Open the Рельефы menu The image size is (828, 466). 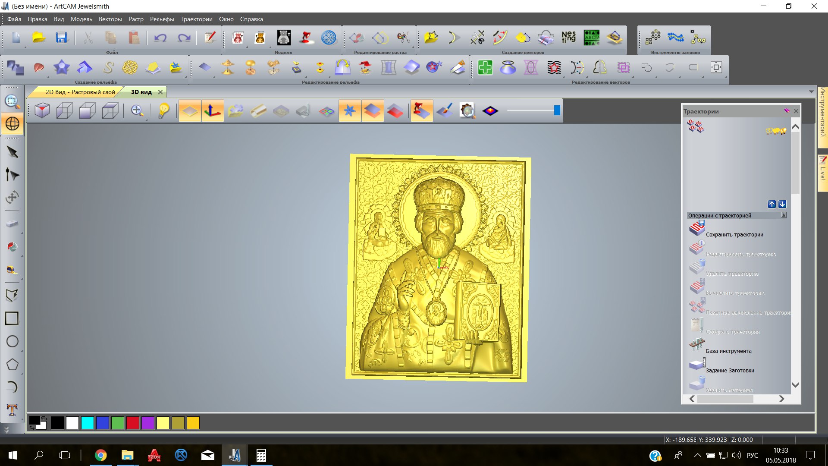162,19
